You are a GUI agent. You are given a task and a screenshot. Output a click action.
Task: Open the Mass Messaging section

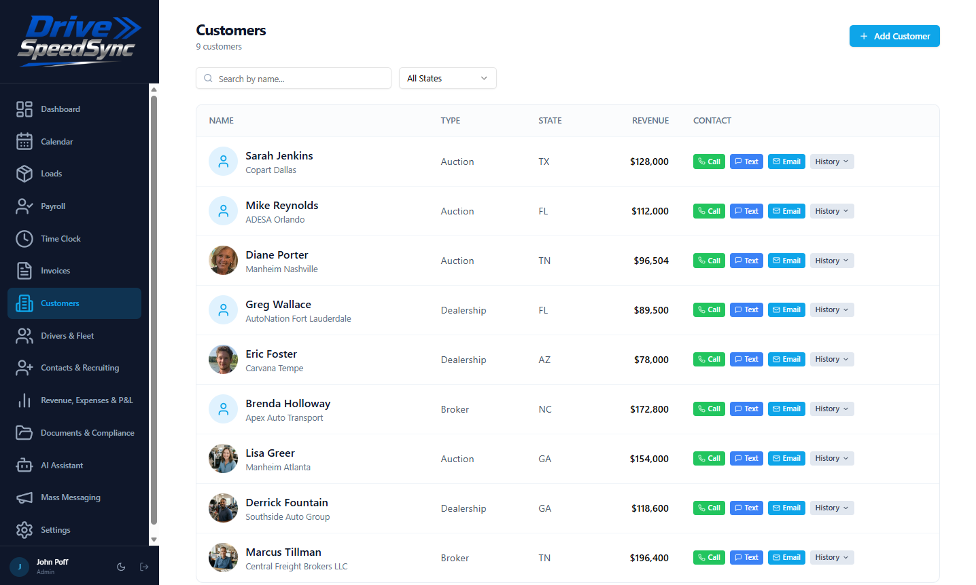coord(75,497)
